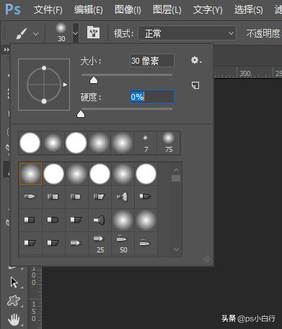The height and width of the screenshot is (329, 282).
Task: Click the Brush tool icon in options bar
Action: pos(21,33)
